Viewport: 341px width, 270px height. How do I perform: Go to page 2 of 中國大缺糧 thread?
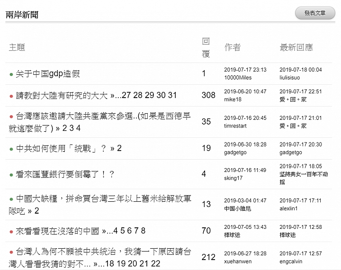coord(36,211)
